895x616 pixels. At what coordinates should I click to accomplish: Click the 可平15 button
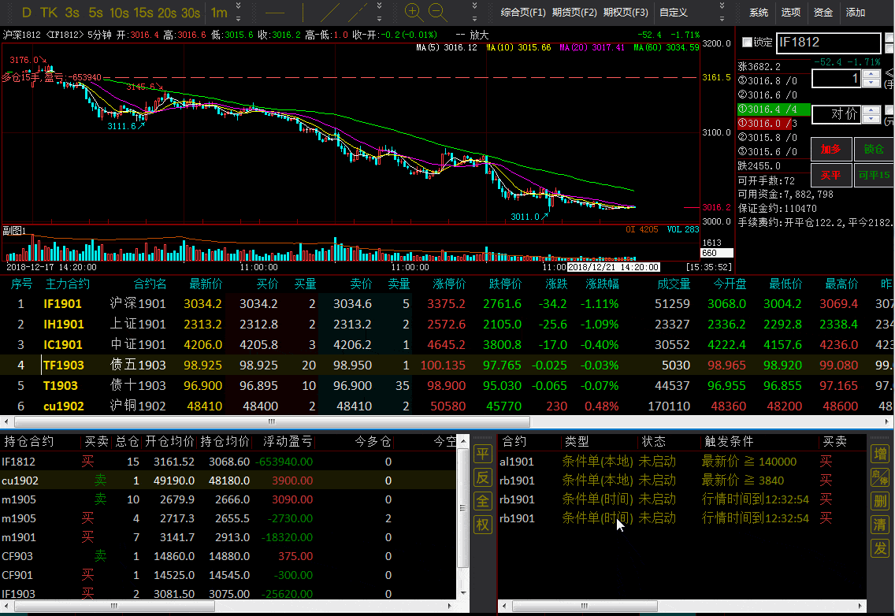[x=873, y=175]
